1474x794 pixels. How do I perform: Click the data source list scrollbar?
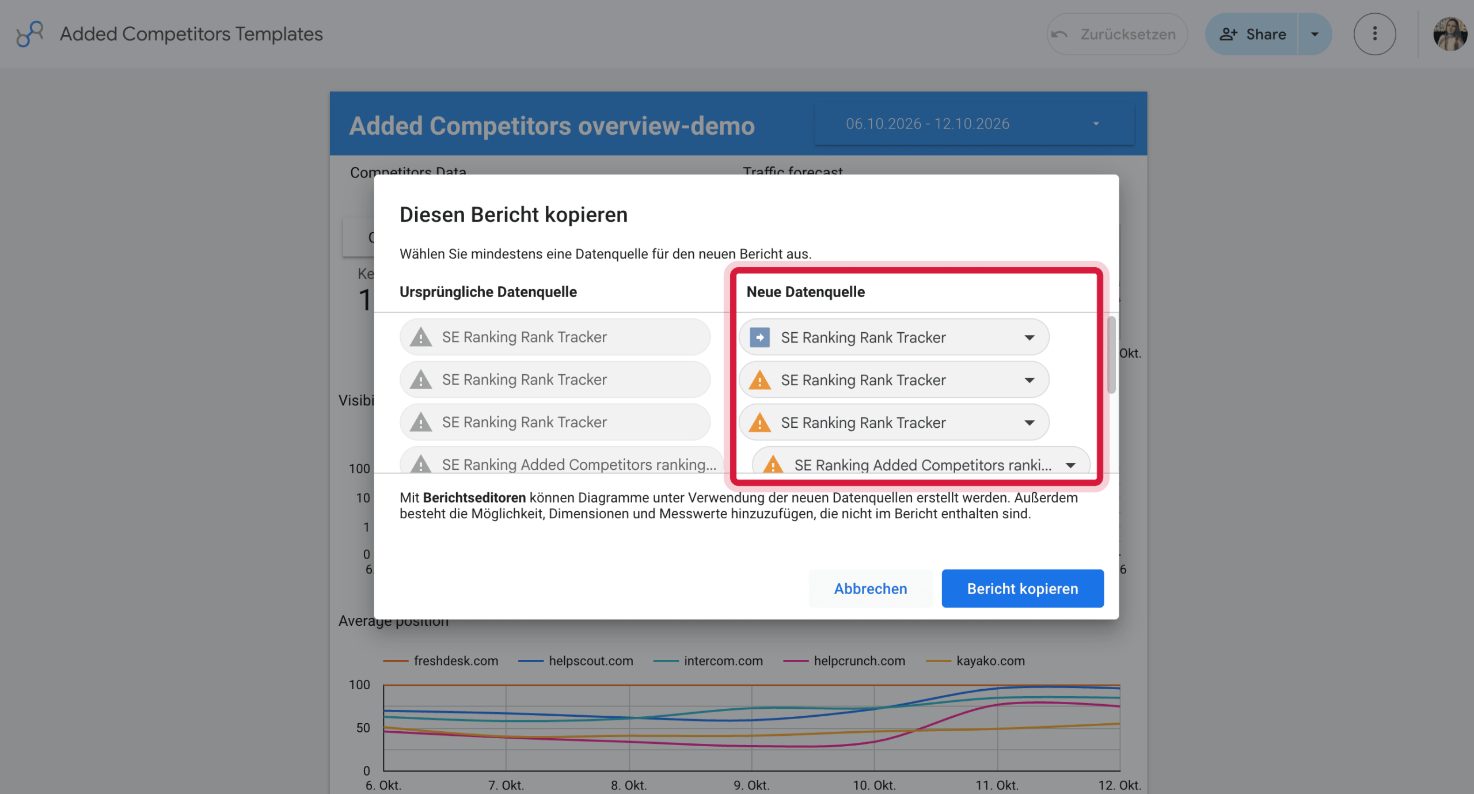click(x=1111, y=355)
